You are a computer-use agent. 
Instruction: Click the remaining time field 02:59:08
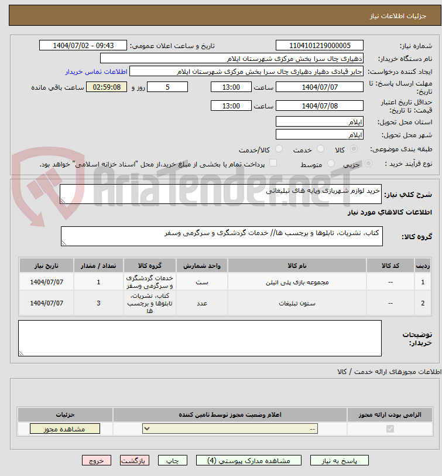pos(107,87)
